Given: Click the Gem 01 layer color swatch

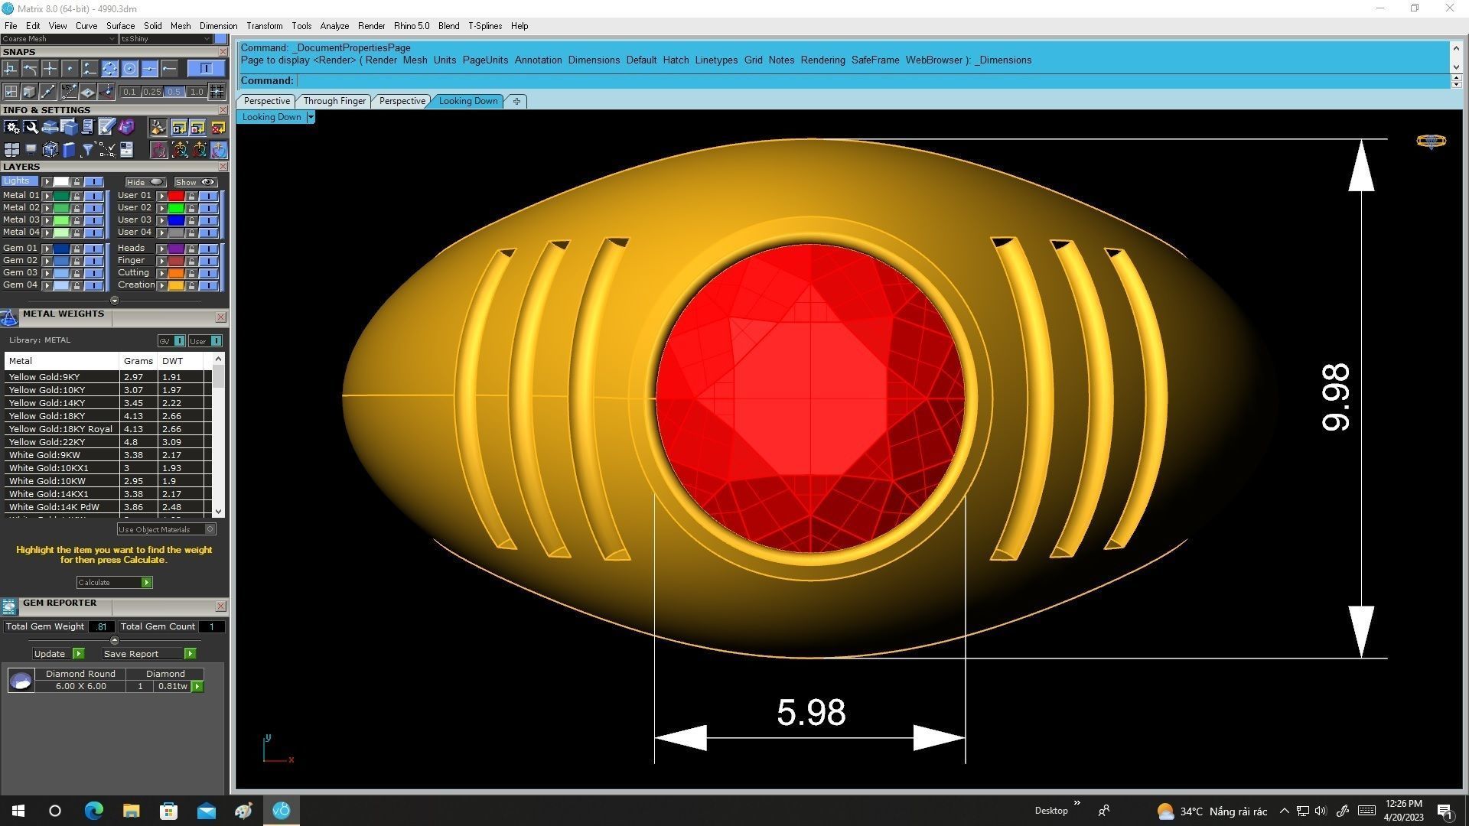Looking at the screenshot, I should (61, 249).
